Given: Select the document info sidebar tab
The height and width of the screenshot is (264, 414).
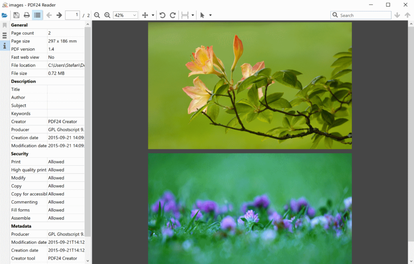Looking at the screenshot, I should [4, 46].
